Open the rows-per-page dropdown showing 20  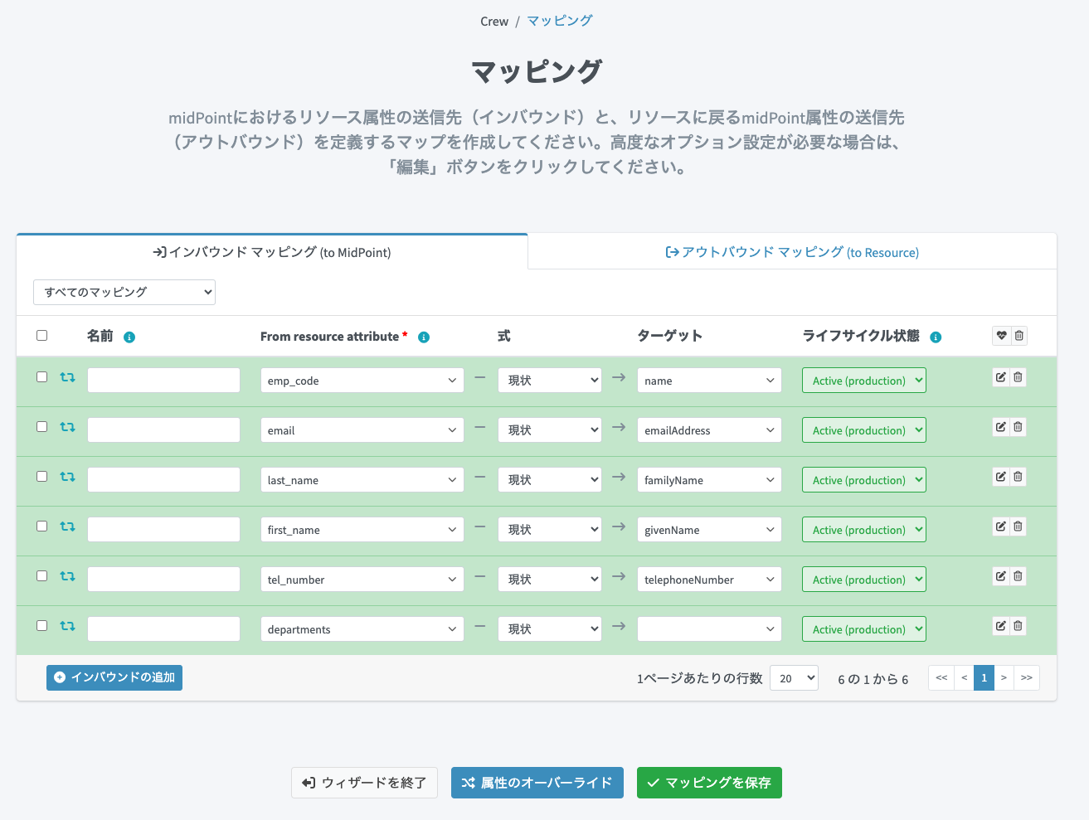click(x=794, y=678)
